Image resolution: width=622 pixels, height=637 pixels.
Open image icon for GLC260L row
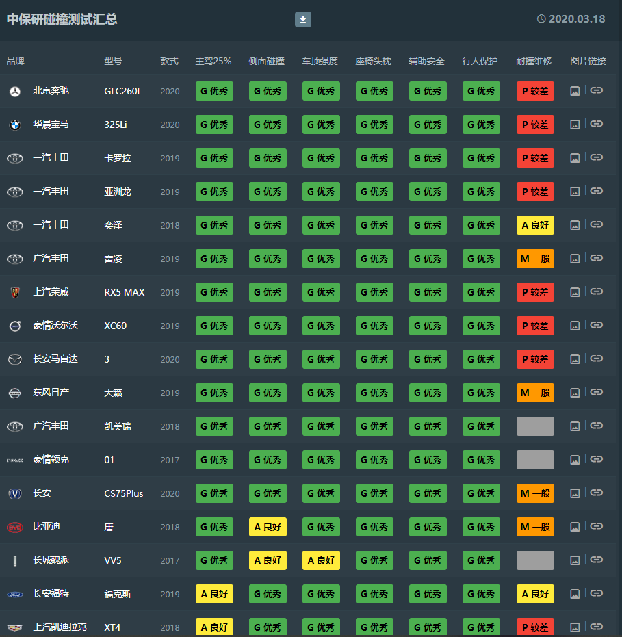575,91
